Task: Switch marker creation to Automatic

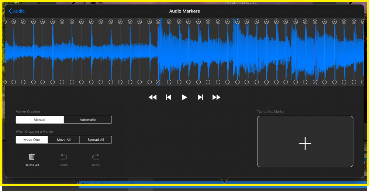Action: click(x=88, y=120)
